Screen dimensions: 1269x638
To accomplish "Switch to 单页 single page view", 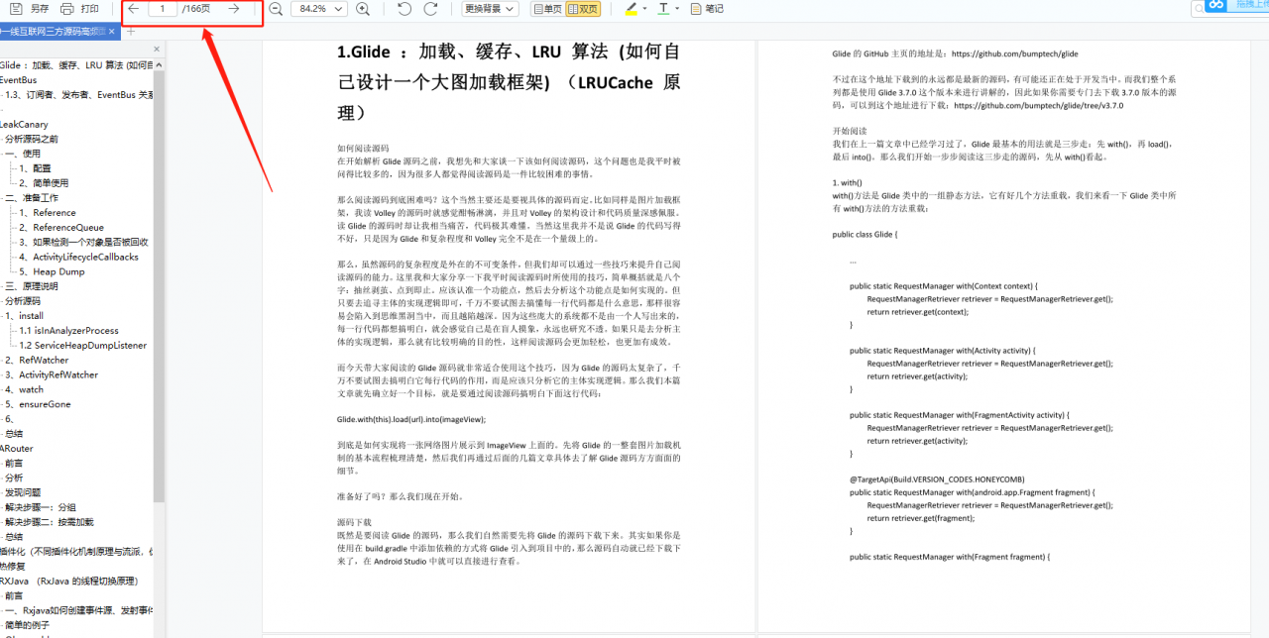I will coord(546,9).
